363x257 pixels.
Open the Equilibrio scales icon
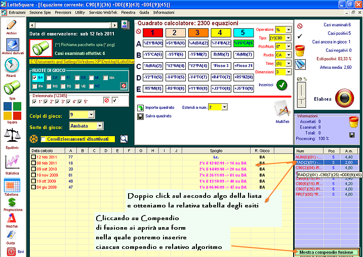point(13,136)
